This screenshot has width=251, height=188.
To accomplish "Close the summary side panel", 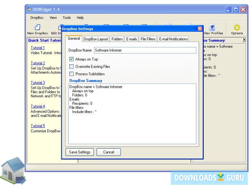I will [244, 40].
